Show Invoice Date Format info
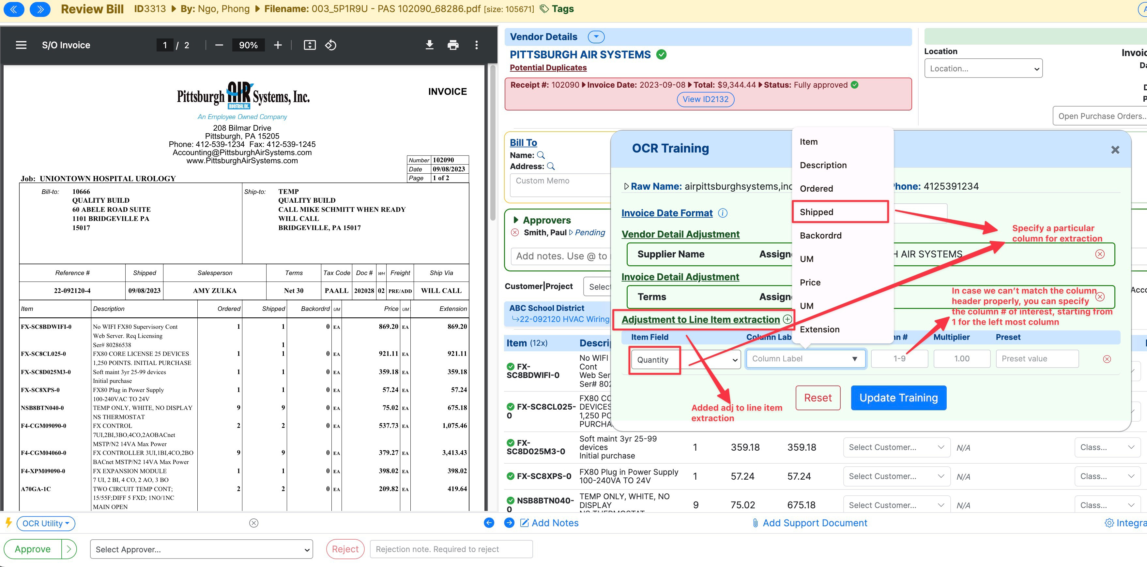Screen dimensions: 1147x567 coord(723,213)
